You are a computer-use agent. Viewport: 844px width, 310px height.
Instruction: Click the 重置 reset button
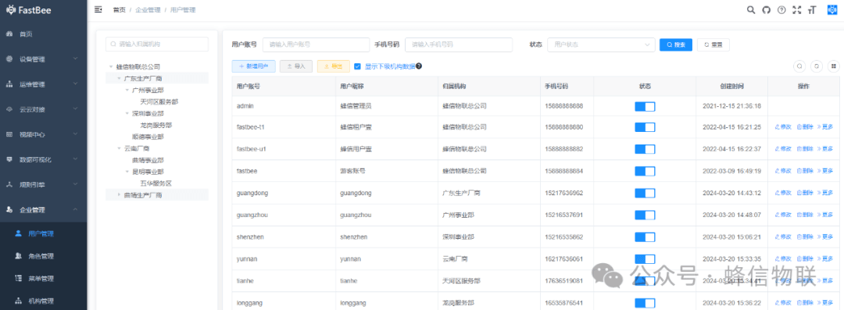click(713, 45)
